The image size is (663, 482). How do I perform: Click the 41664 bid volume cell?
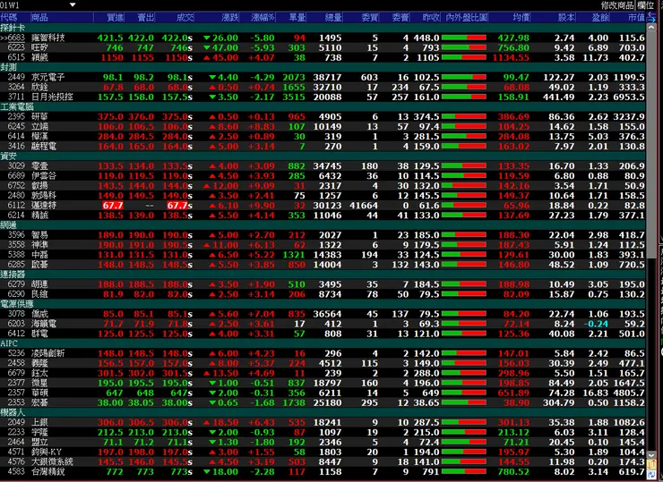[x=364, y=205]
